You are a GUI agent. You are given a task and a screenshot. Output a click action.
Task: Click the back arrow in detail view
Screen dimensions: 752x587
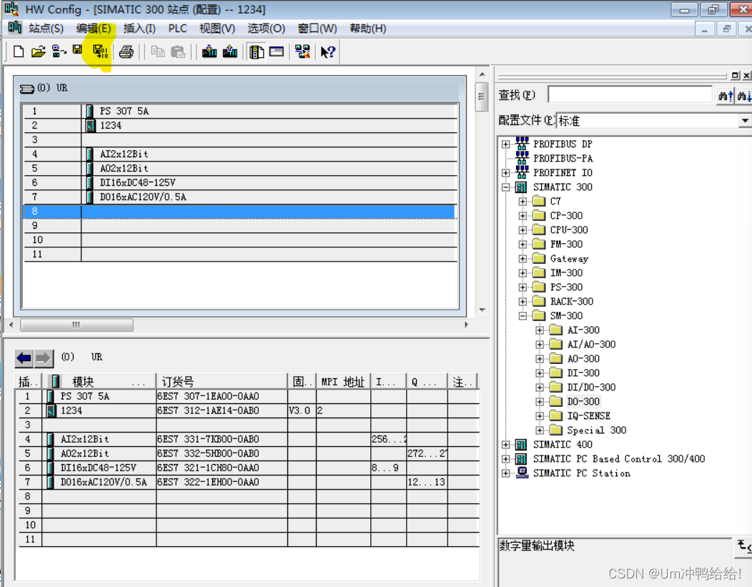point(24,357)
